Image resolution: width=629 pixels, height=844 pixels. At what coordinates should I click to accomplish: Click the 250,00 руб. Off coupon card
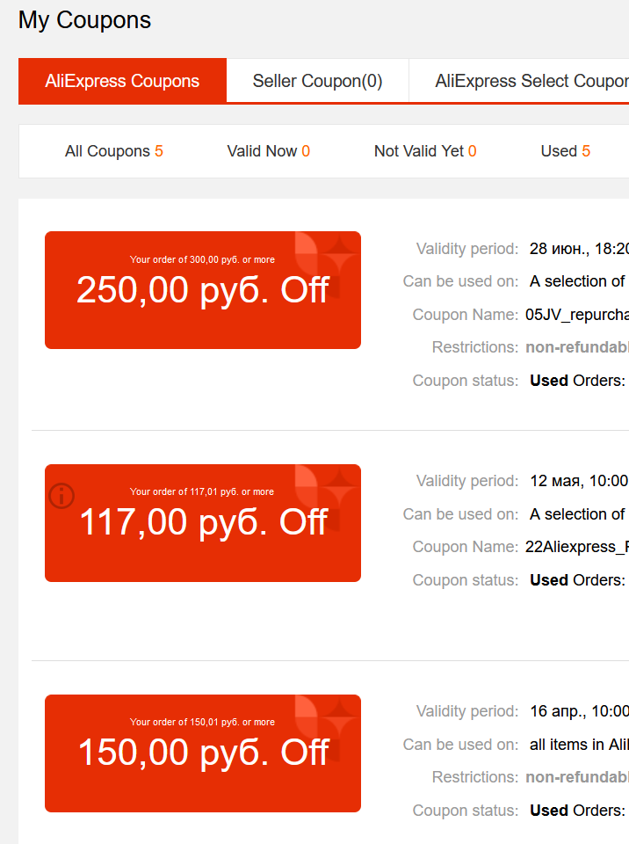click(203, 290)
